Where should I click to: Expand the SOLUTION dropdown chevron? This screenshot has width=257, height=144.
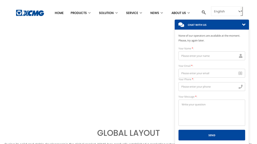(117, 13)
